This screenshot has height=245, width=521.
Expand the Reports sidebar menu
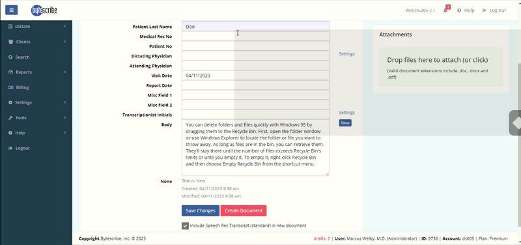pos(36,72)
